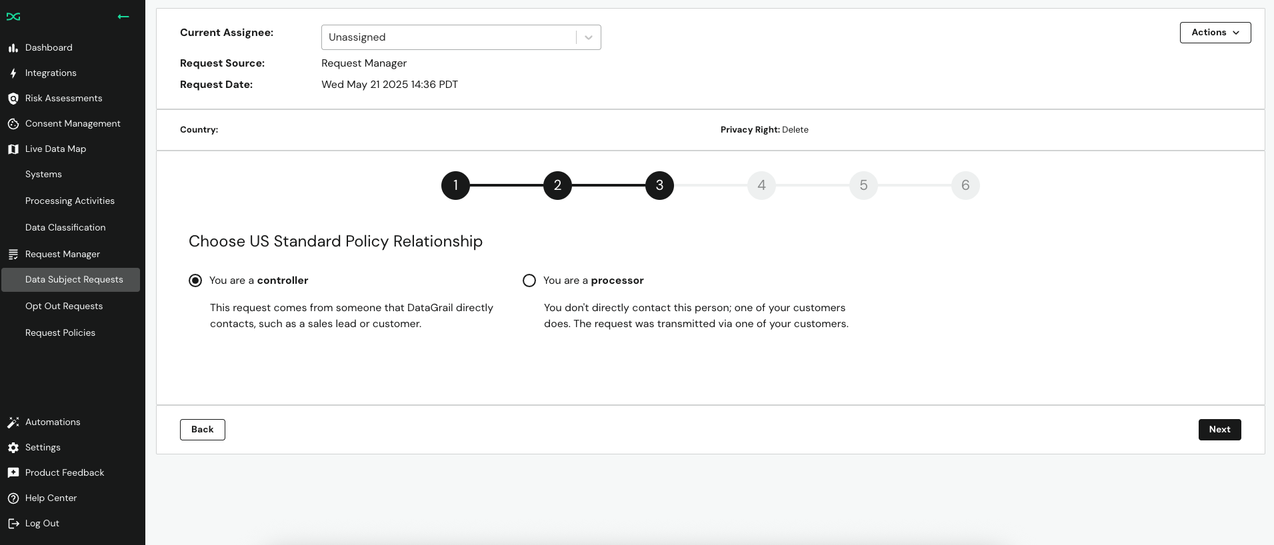Click the Next button
This screenshot has width=1274, height=545.
point(1219,430)
